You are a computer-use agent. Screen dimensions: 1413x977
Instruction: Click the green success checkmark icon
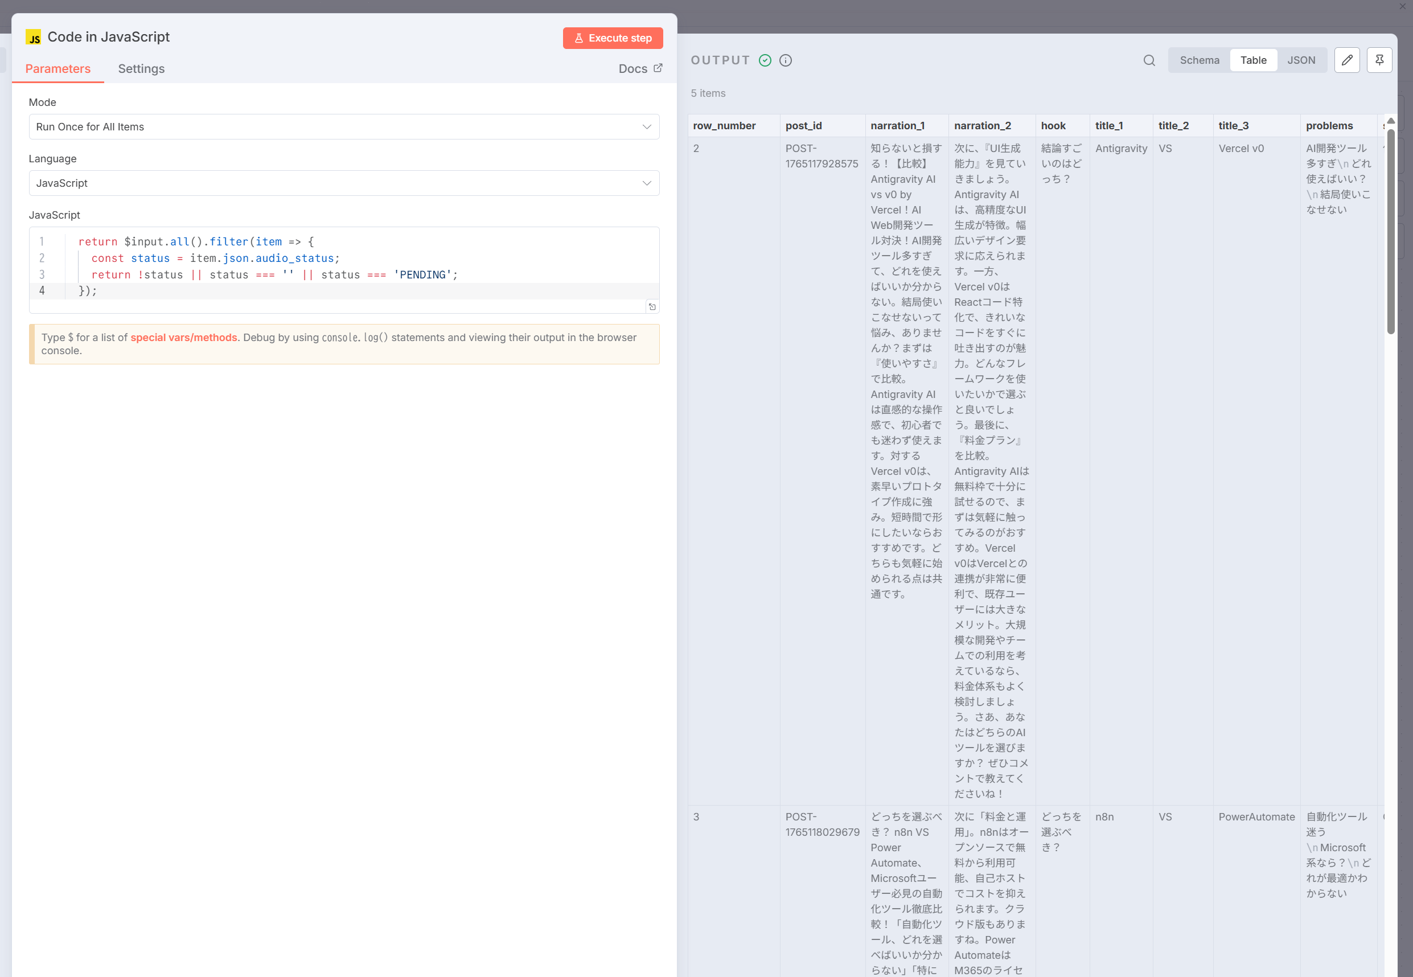(x=765, y=60)
